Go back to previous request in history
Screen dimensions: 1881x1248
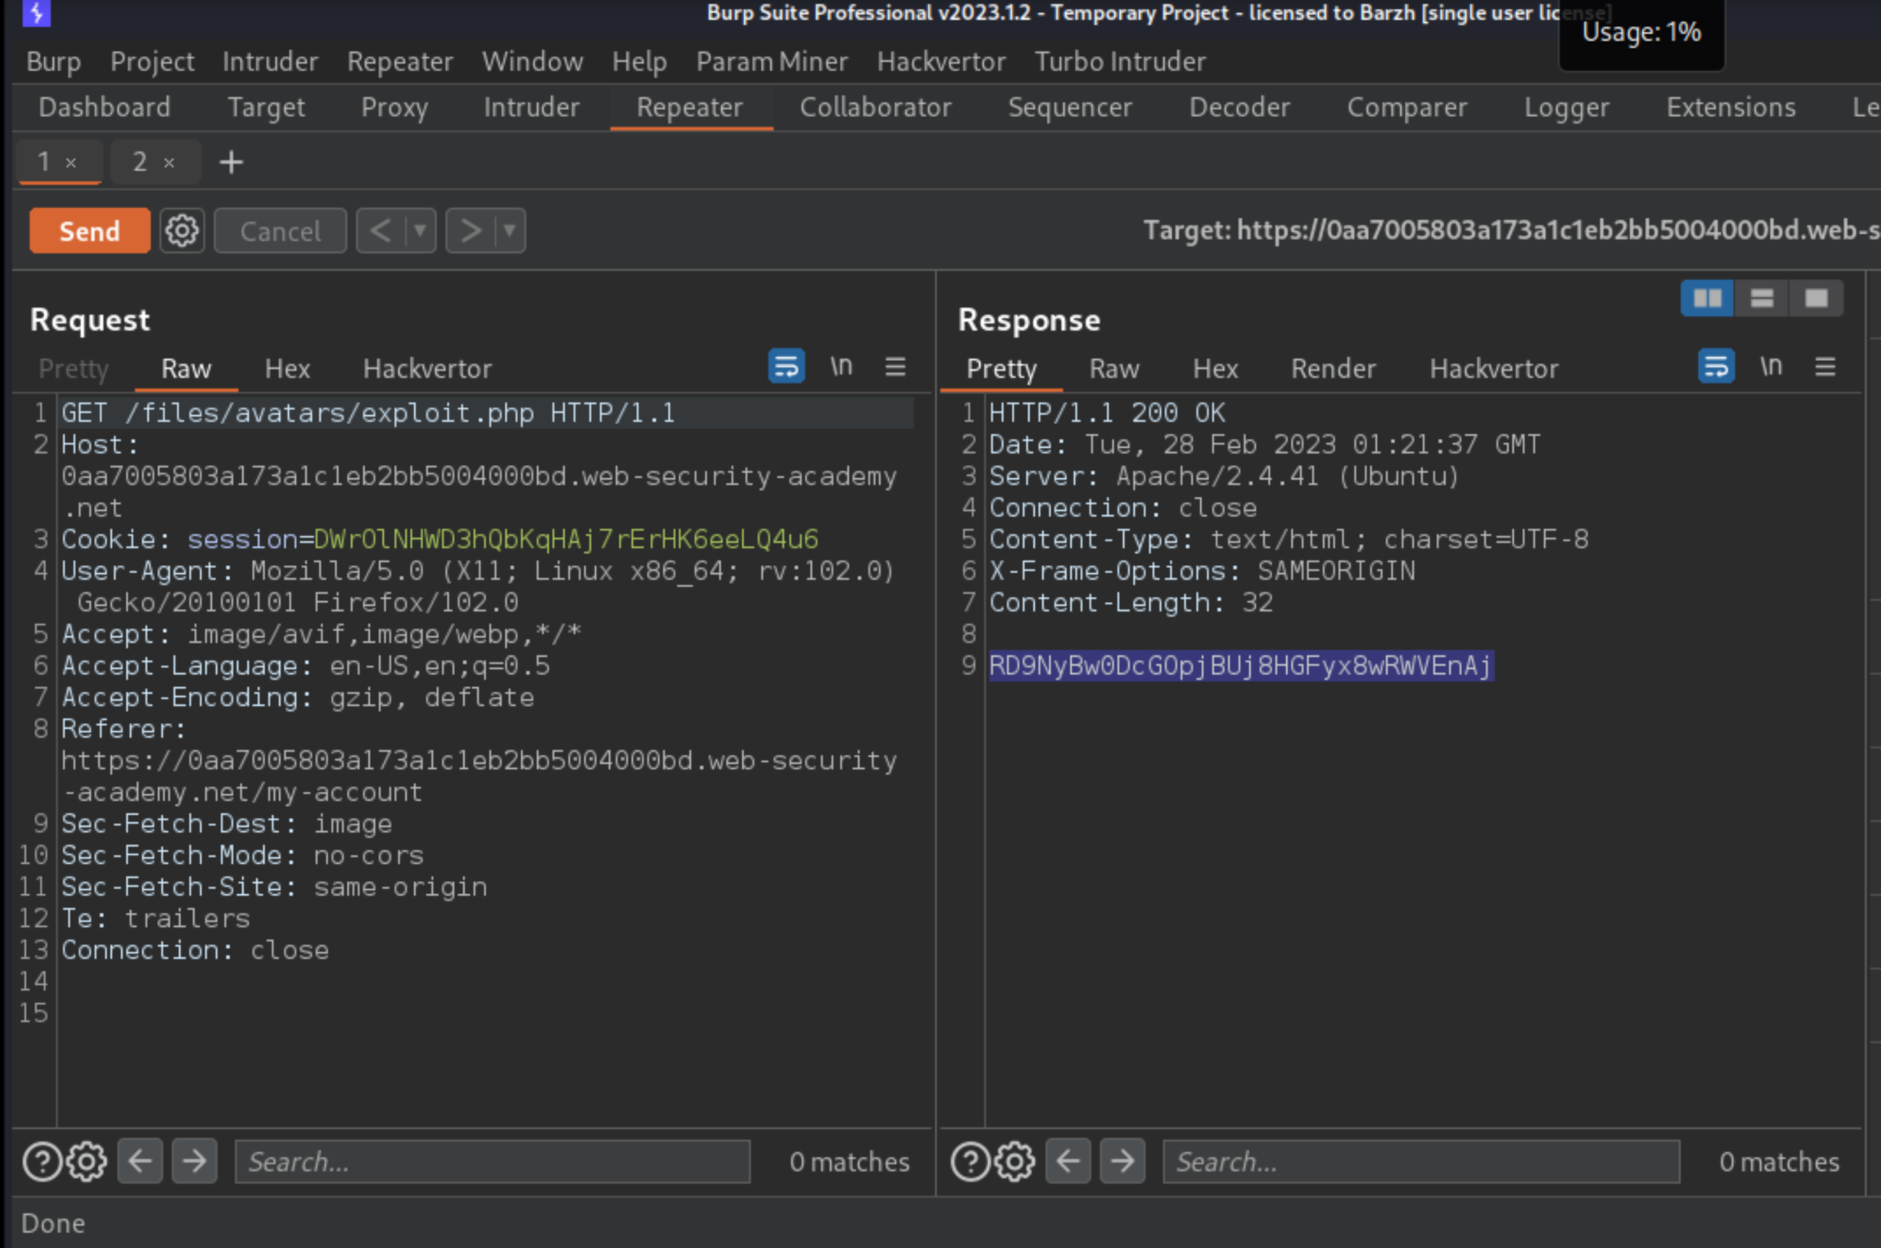[381, 231]
